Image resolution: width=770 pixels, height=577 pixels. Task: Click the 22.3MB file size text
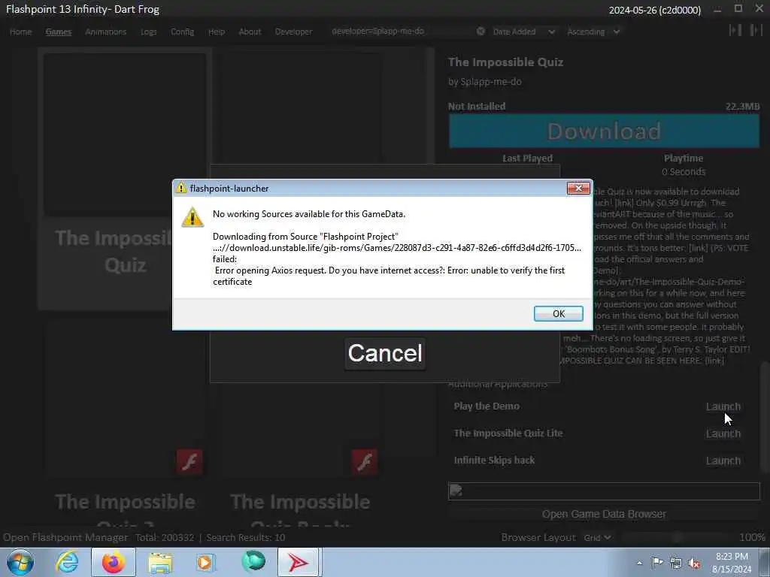pos(742,106)
